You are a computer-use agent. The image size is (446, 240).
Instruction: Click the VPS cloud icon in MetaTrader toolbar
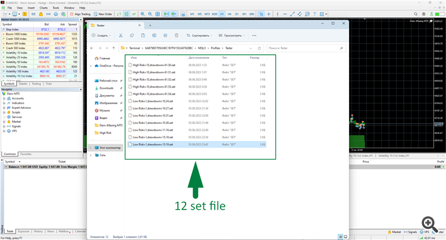click(x=56, y=14)
